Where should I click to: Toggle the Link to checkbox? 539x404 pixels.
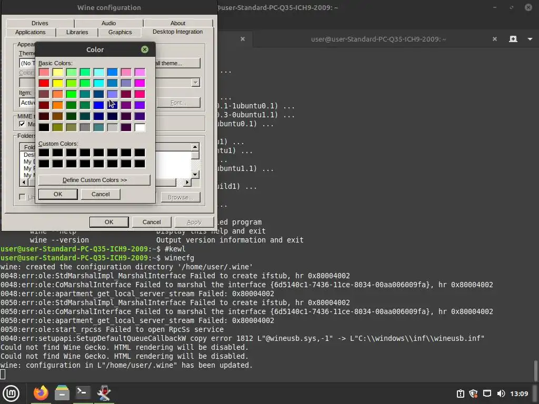pyautogui.click(x=22, y=197)
